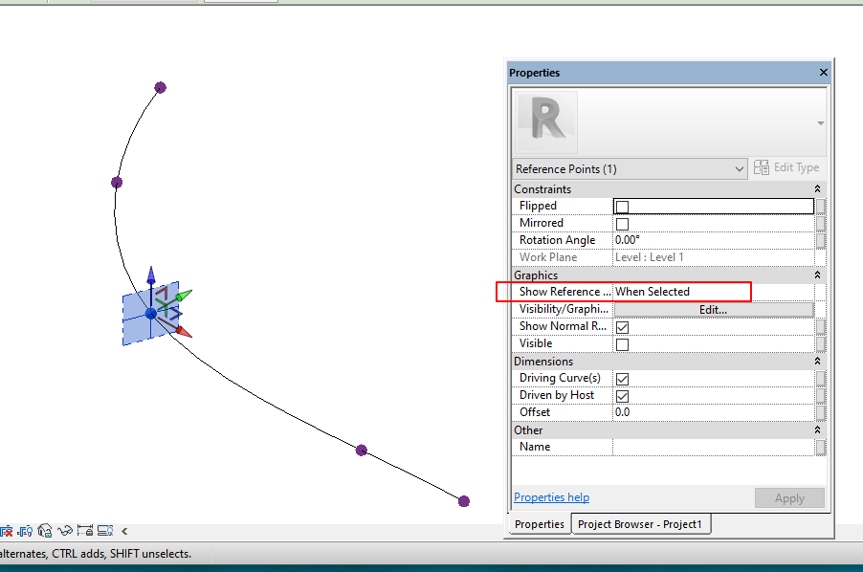The image size is (863, 572).
Task: Click the Revit family preview image
Action: pos(545,121)
